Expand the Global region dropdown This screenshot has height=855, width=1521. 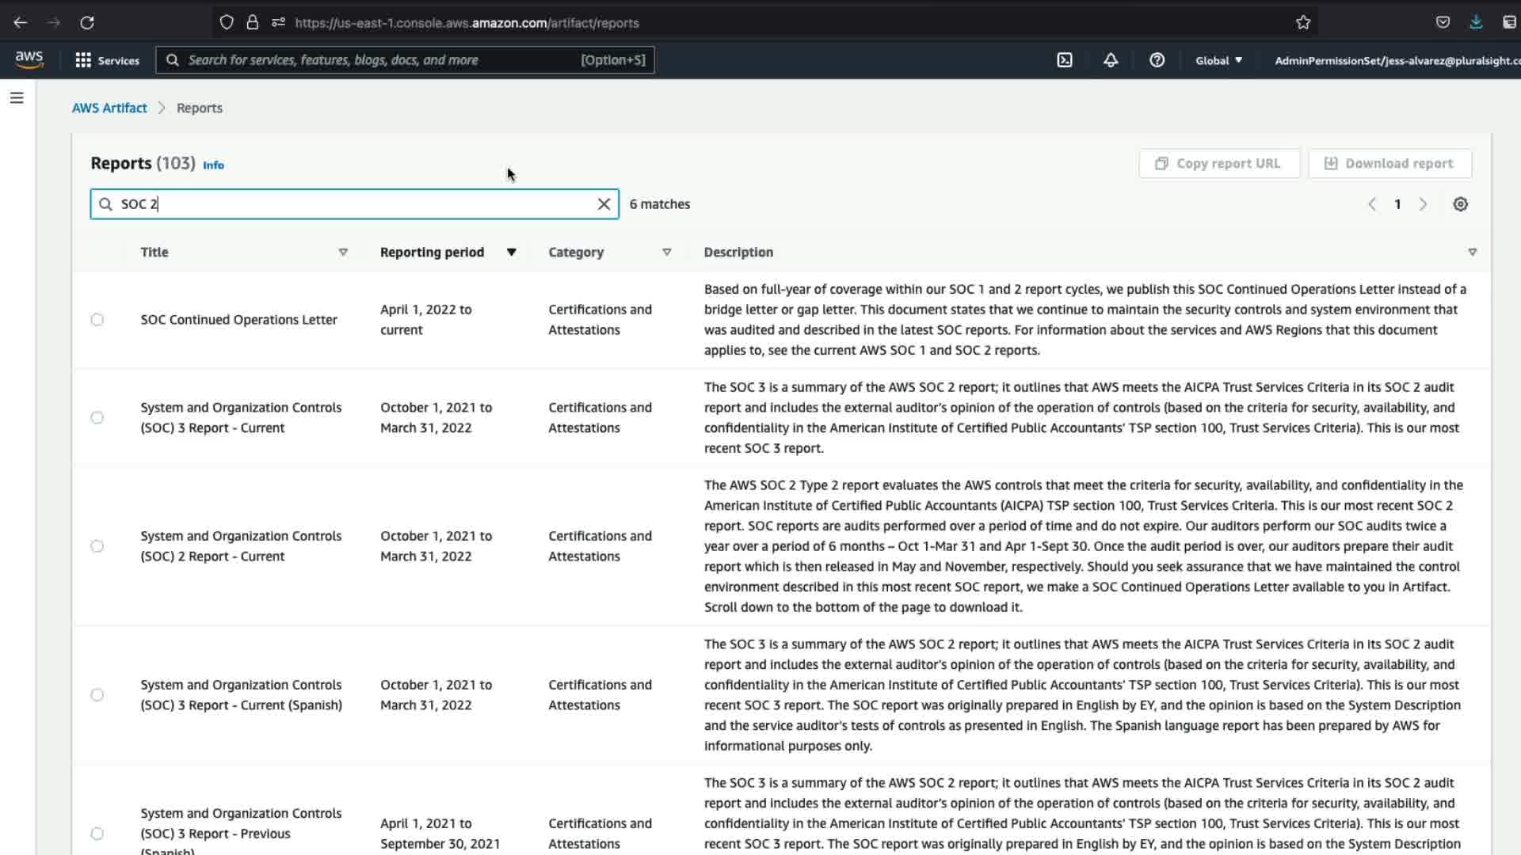tap(1218, 60)
